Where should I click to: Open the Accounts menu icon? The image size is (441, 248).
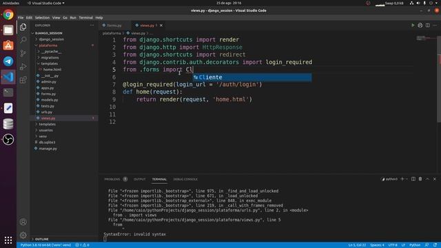23,222
